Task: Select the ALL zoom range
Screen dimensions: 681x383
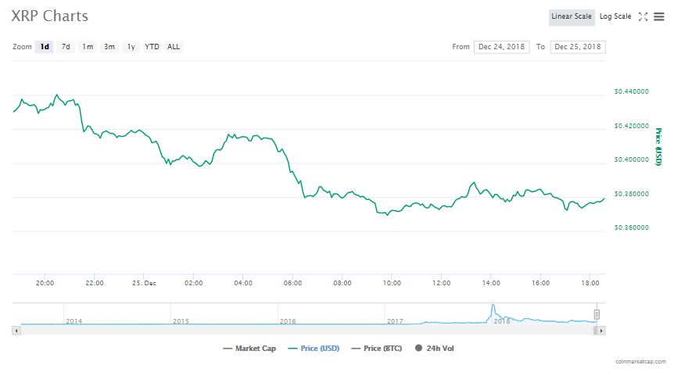Action: click(174, 47)
